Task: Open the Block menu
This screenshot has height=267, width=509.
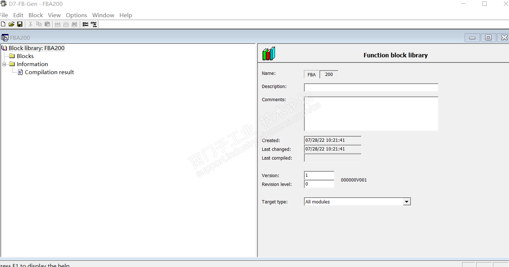Action: click(x=36, y=15)
